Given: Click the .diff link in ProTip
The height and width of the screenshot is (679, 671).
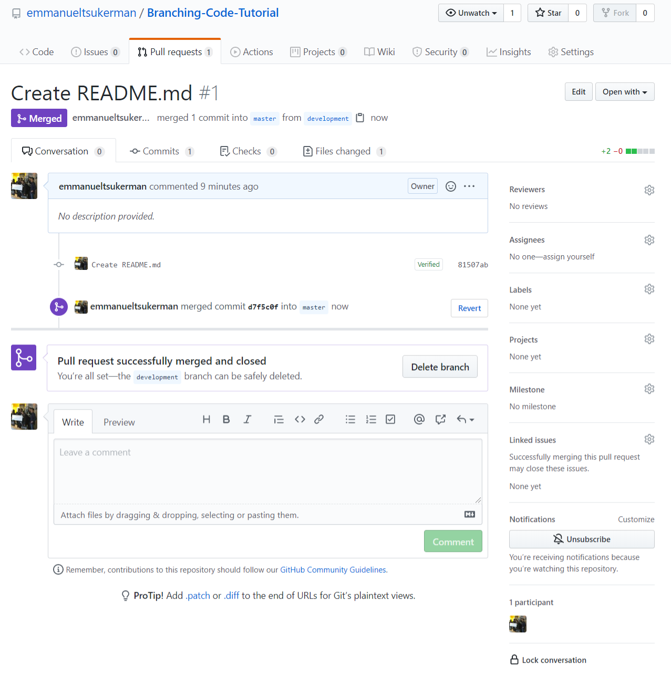Looking at the screenshot, I should (232, 596).
